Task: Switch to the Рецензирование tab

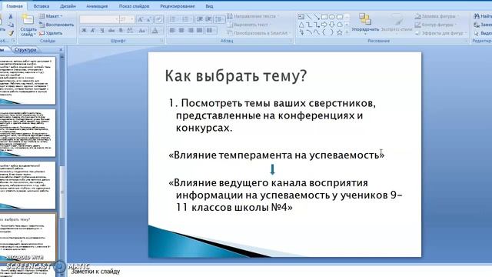Action: pyautogui.click(x=178, y=6)
